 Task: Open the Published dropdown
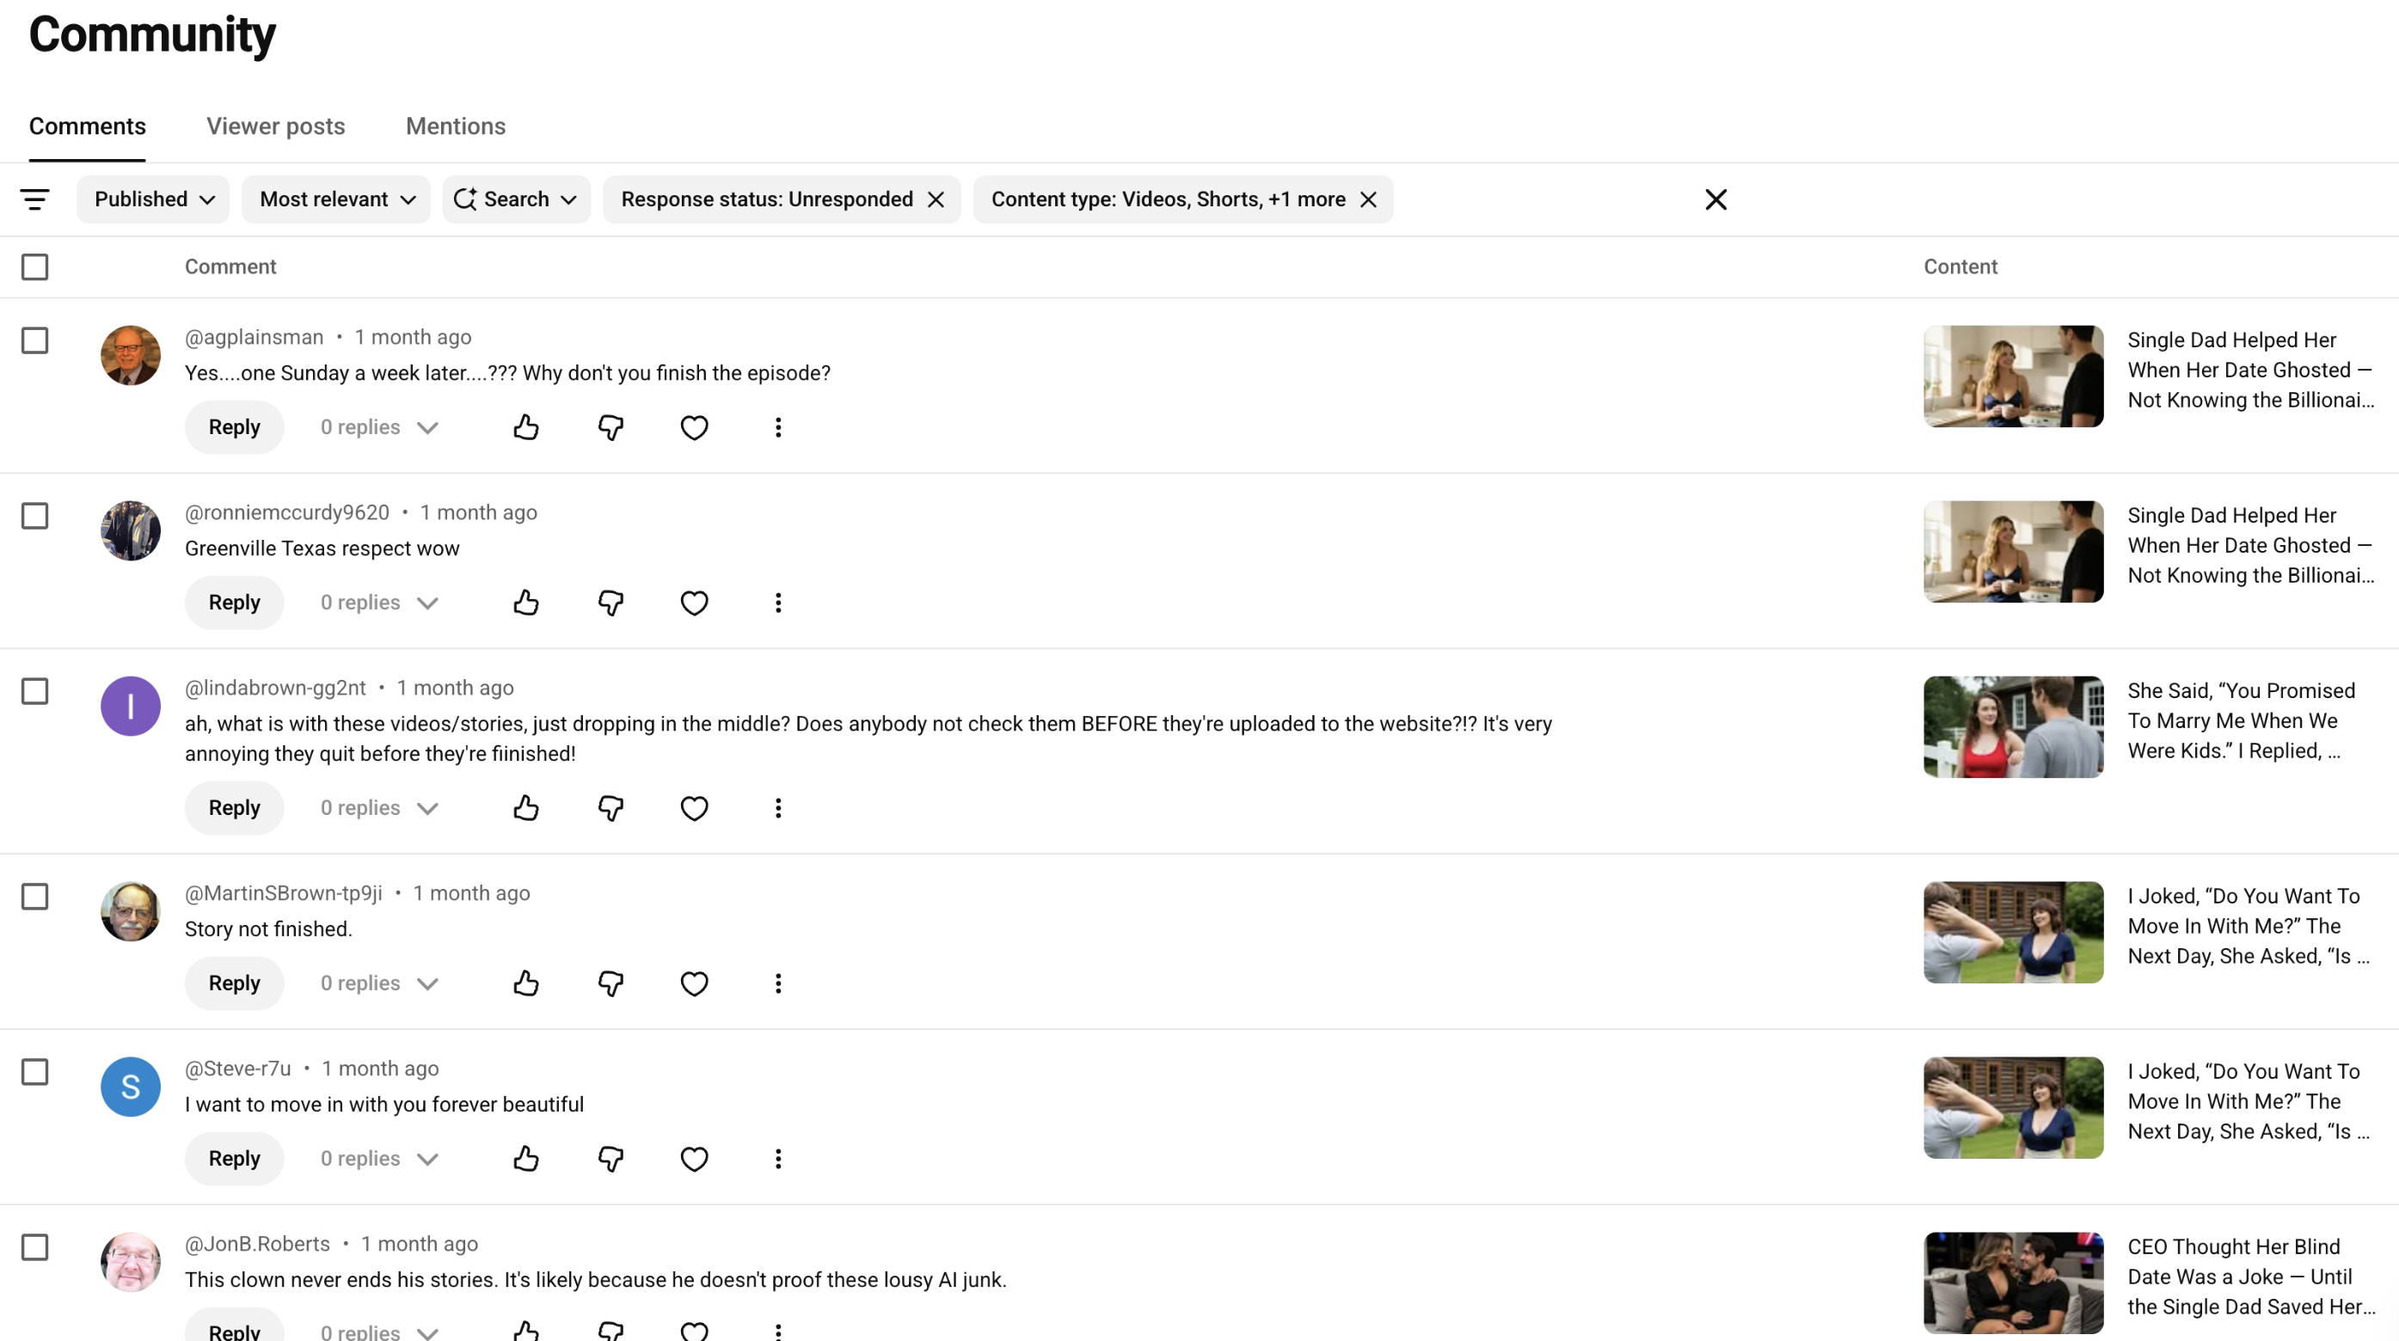[x=154, y=199]
